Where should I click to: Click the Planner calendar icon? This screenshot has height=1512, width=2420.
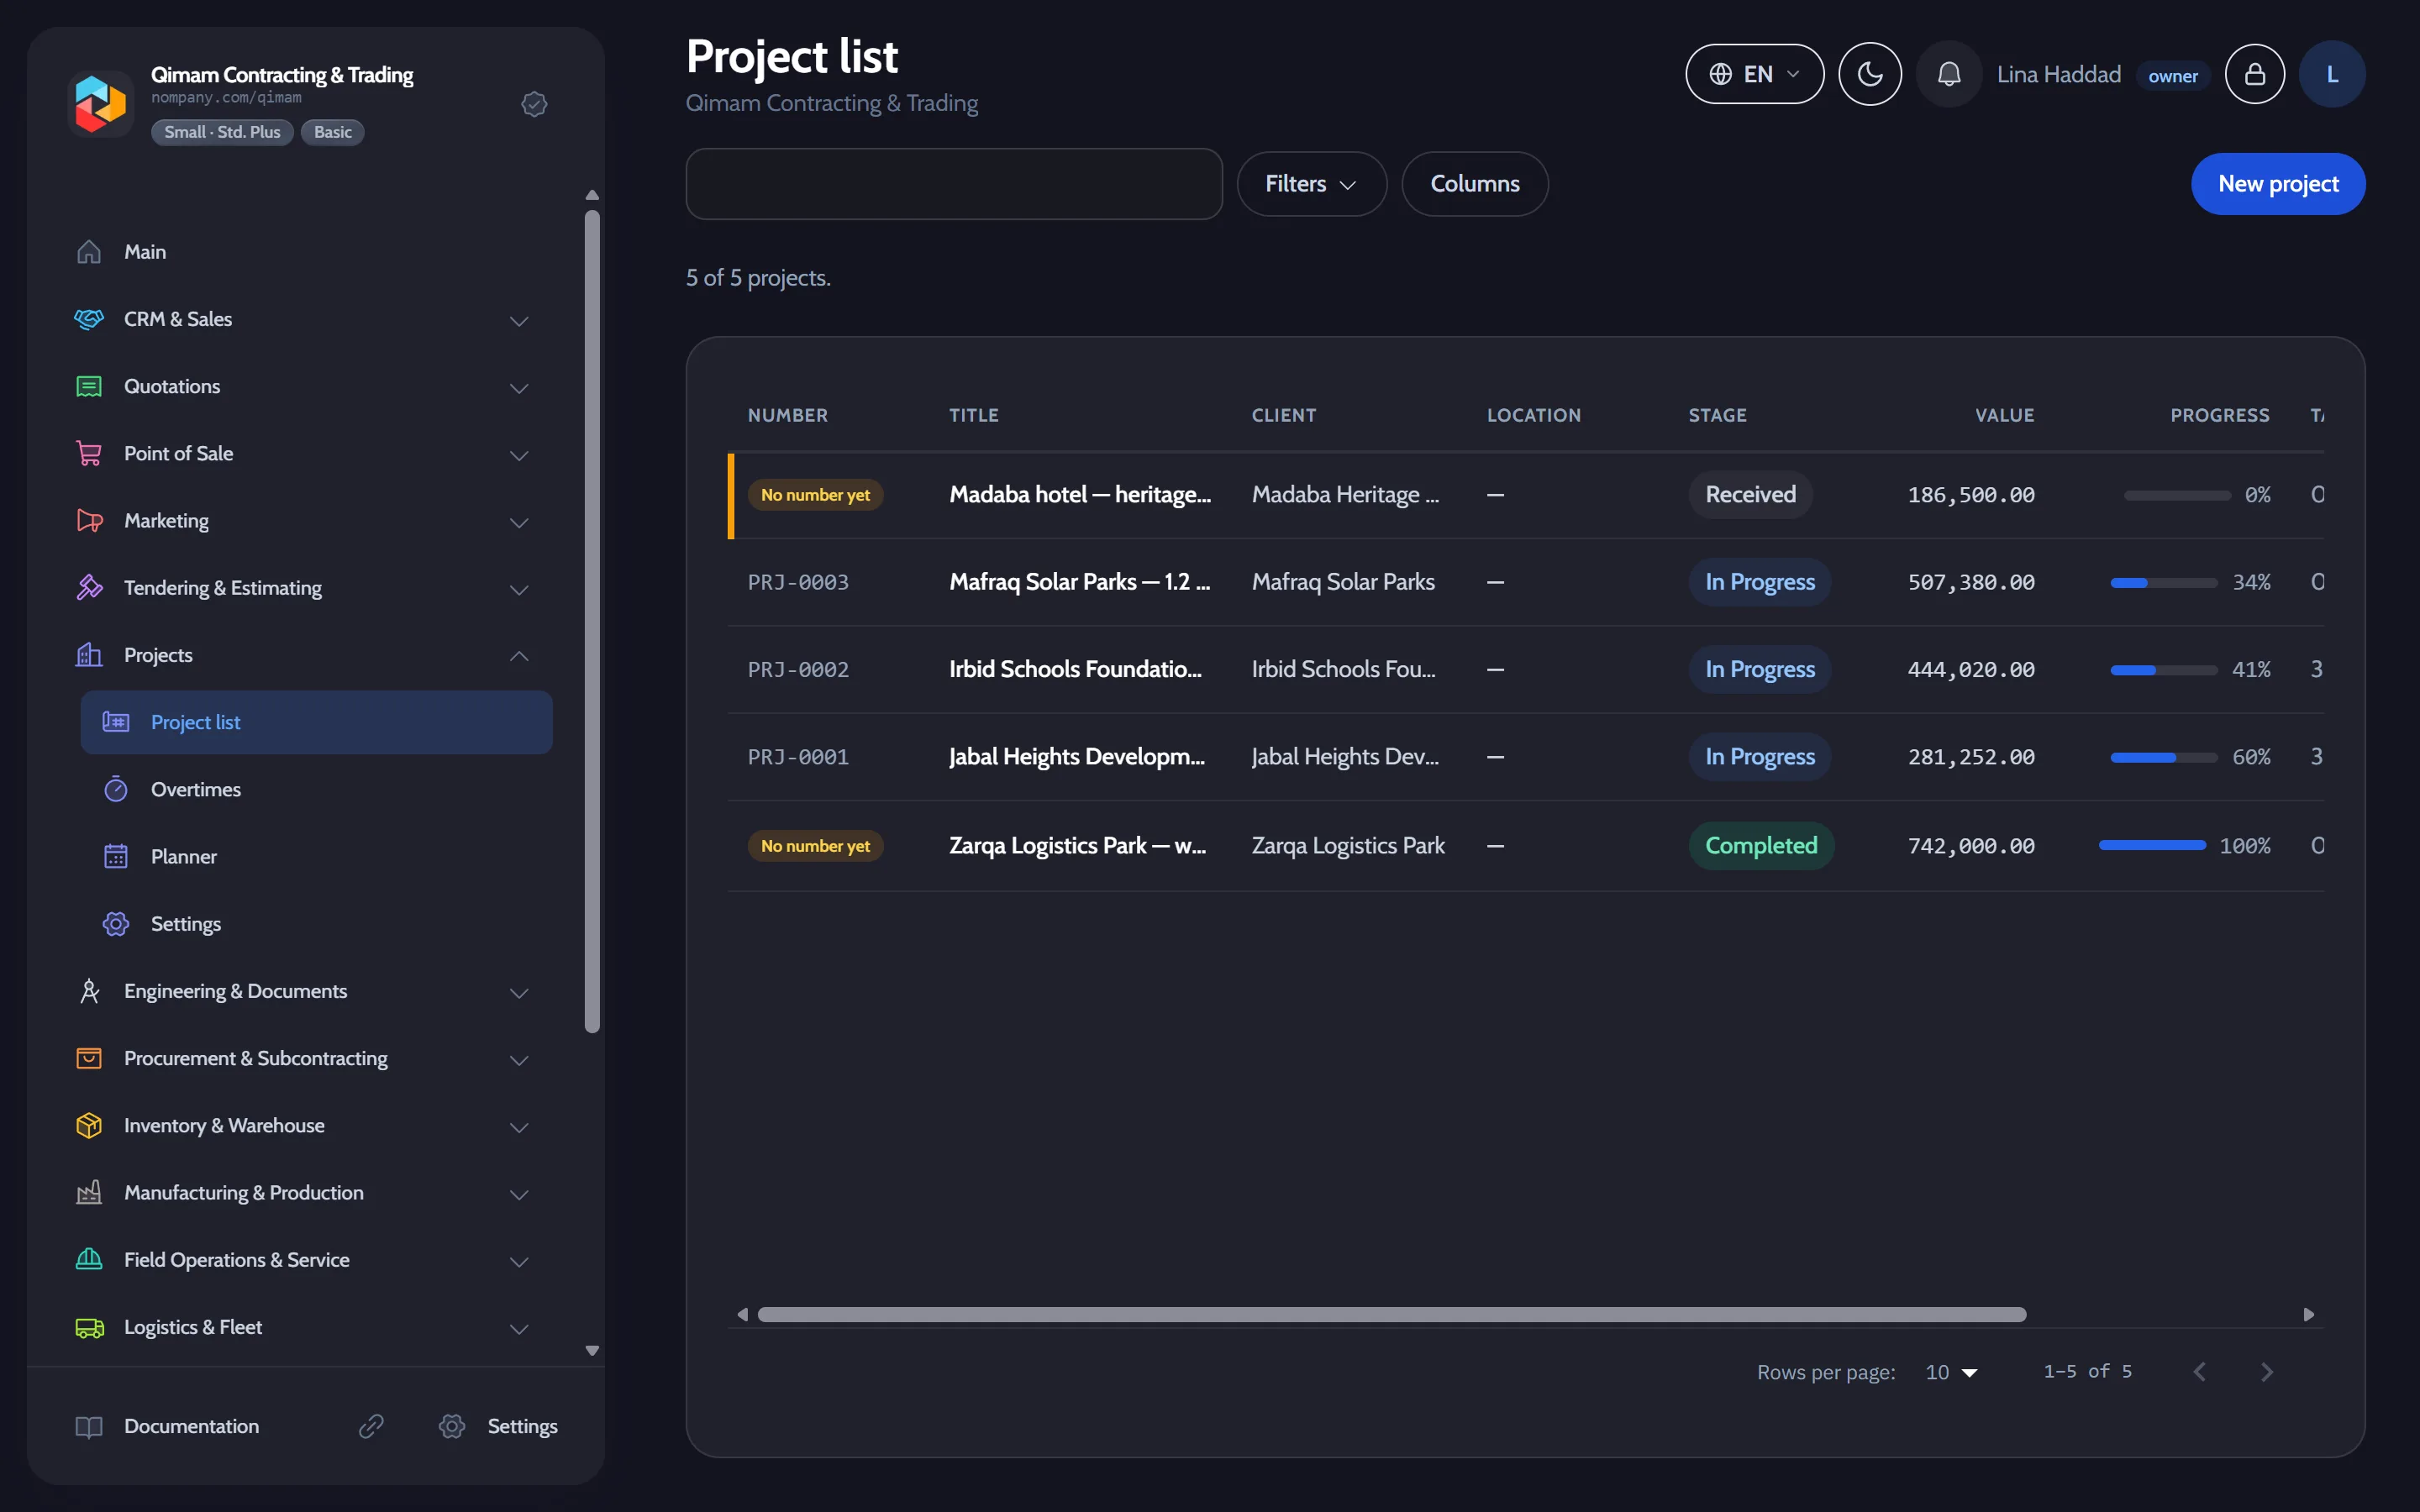coord(116,857)
